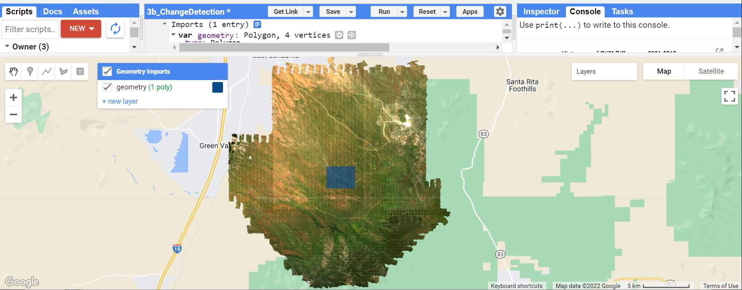Screen dimensions: 742x290
Task: Open the Get Link dropdown arrow
Action: 308,12
